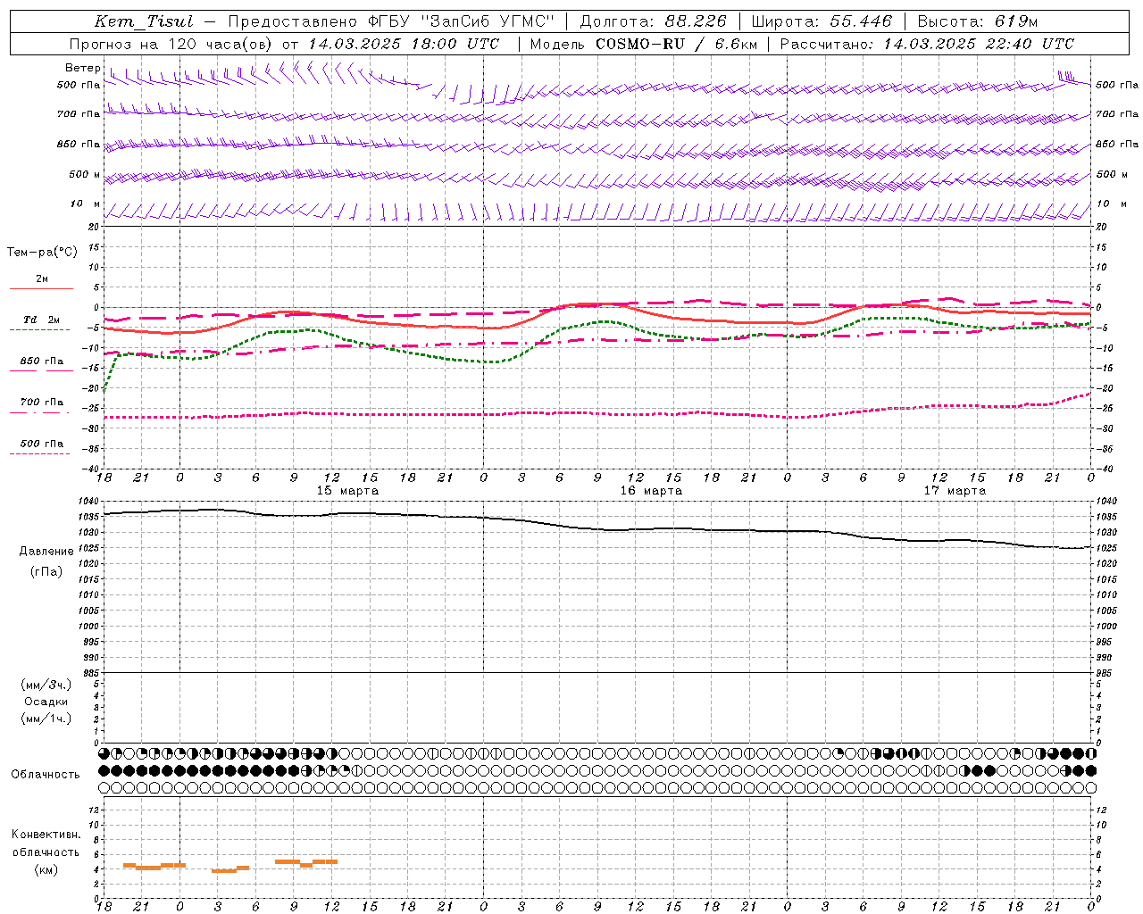Click the Прогноз на 120 часа(ов) forecast start text
The image size is (1143, 914).
pyautogui.click(x=285, y=44)
